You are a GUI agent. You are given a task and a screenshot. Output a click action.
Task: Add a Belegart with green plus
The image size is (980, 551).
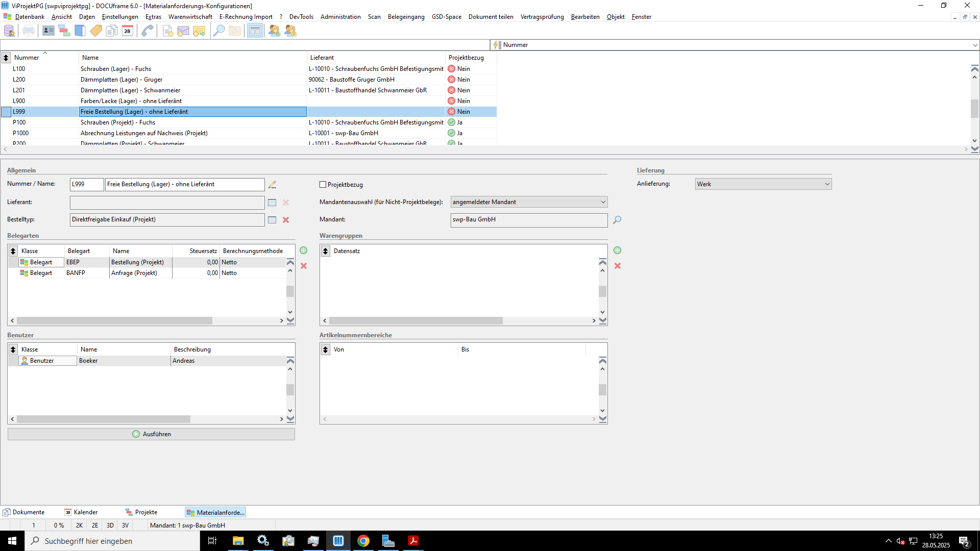click(303, 251)
